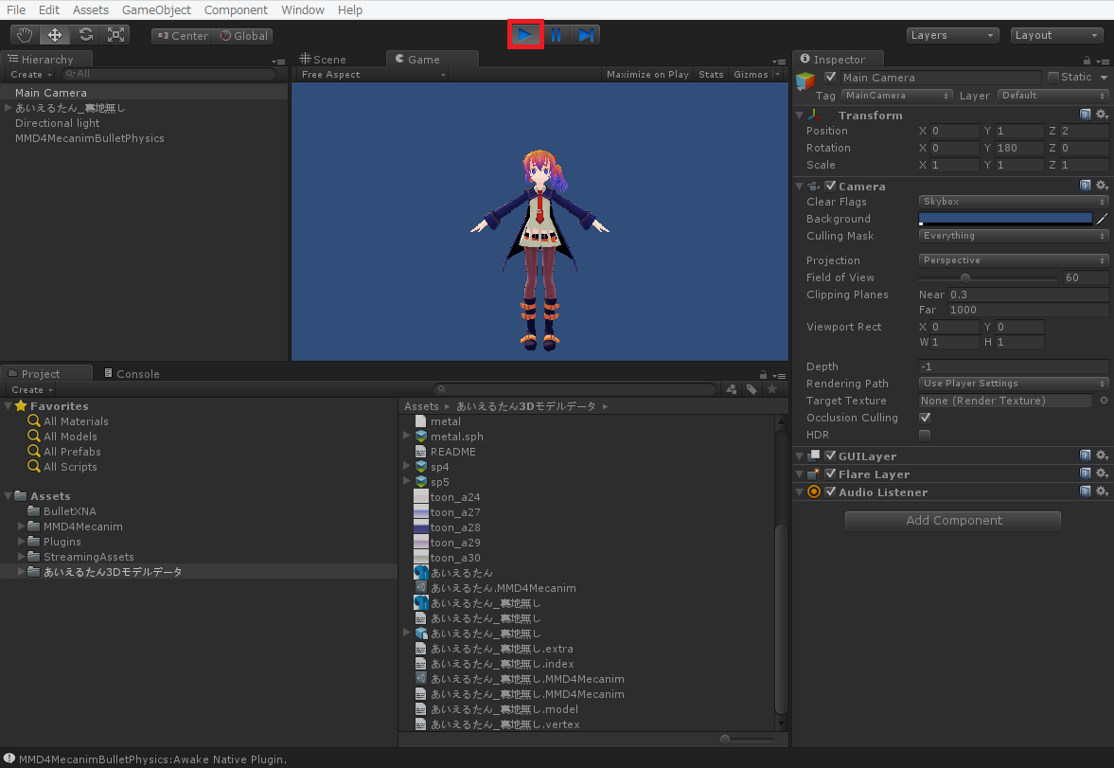Select the Scale tool
Viewport: 1114px width, 768px height.
coord(115,35)
